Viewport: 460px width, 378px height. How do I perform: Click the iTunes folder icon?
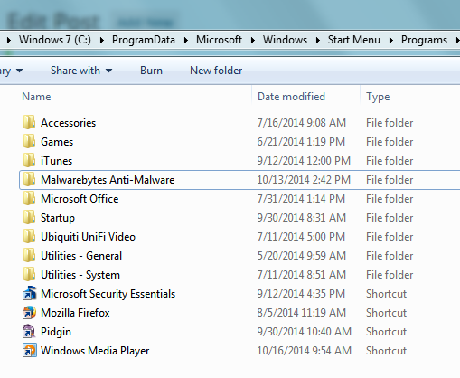coord(29,161)
